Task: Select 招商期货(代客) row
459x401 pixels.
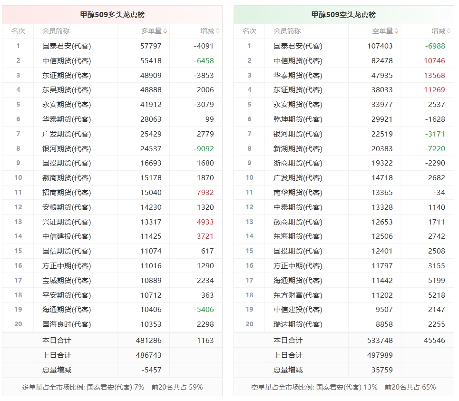Action: [x=112, y=192]
